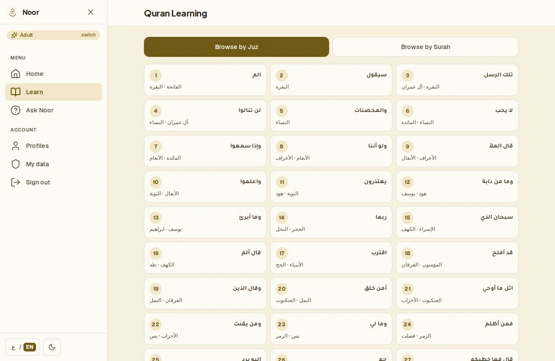Open Juz 15 card
The image size is (555, 361).
(457, 222)
